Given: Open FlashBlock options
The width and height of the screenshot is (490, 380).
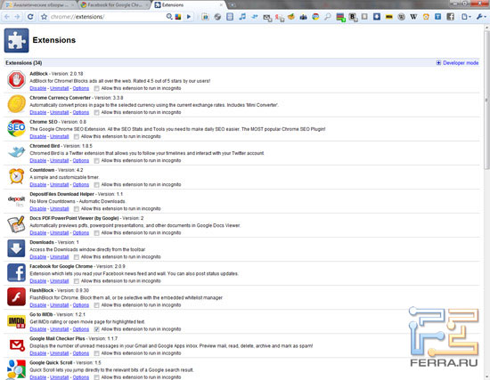Looking at the screenshot, I should [x=80, y=305].
